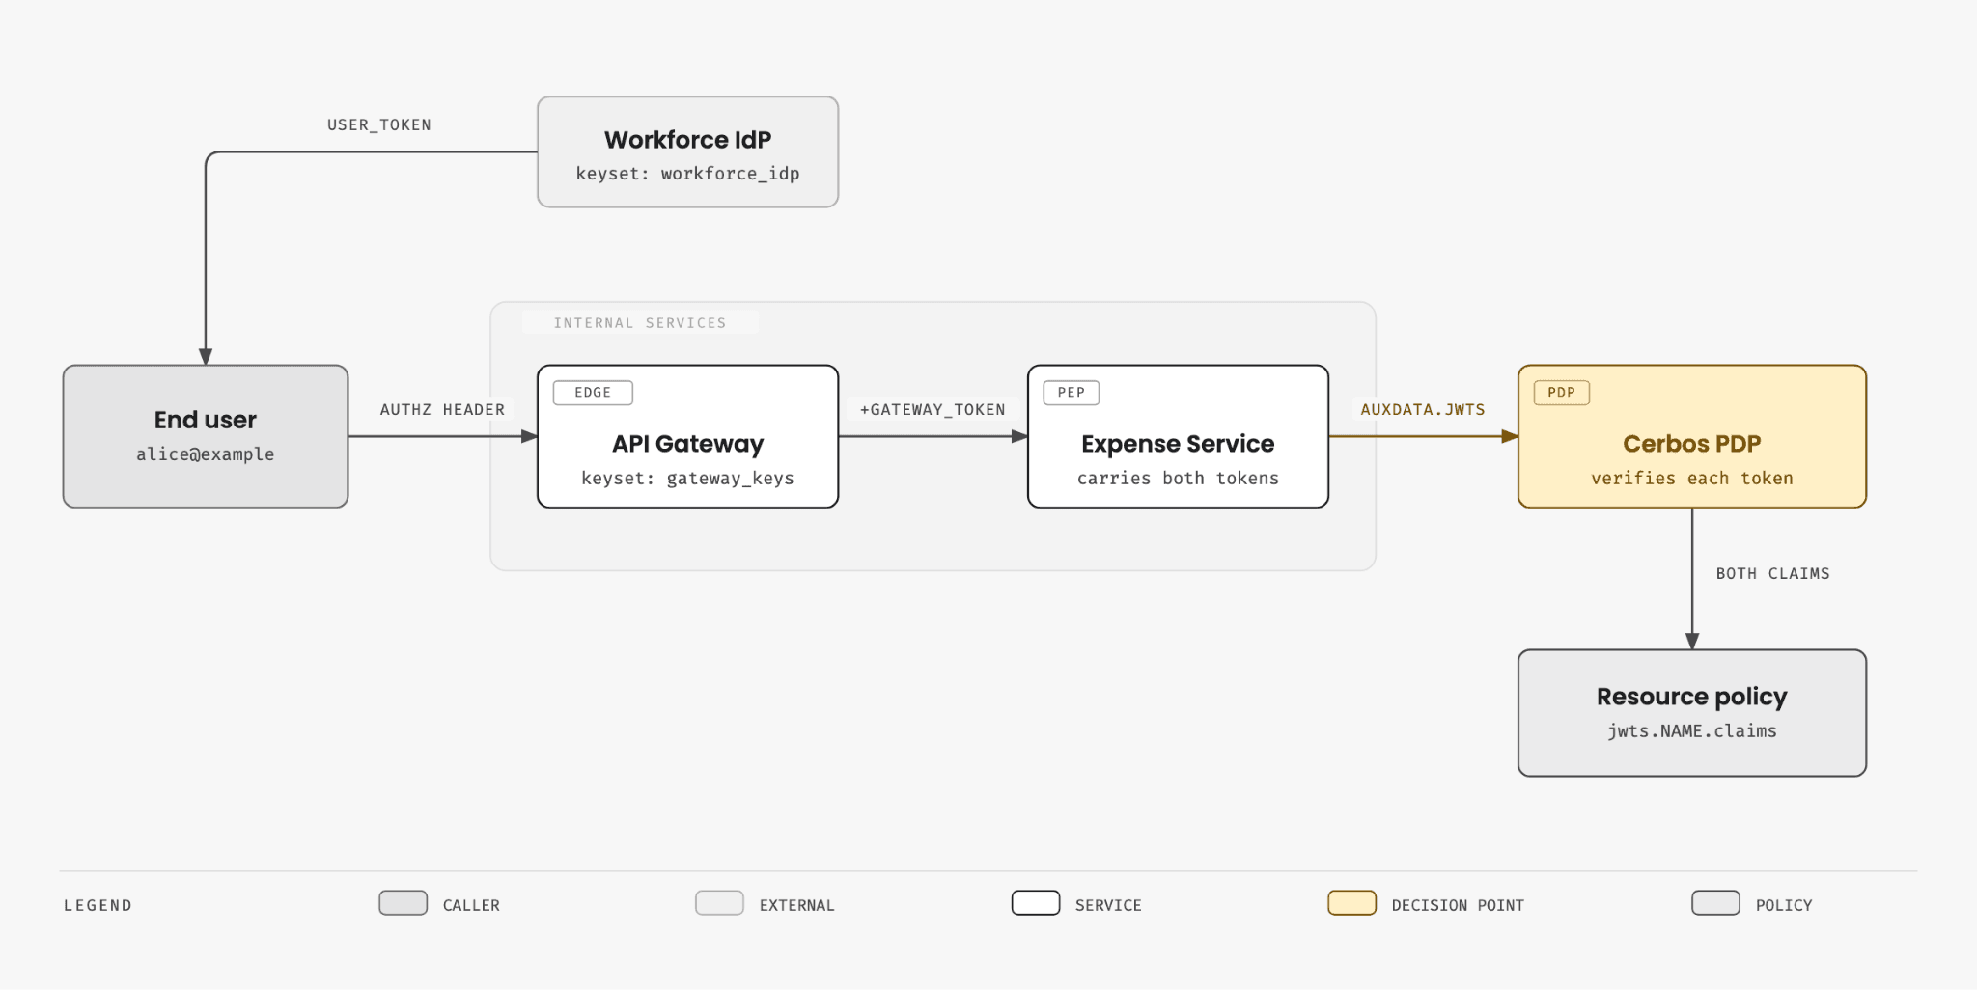The width and height of the screenshot is (1977, 990).
Task: Click the +GATEWAY_TOKEN edge label
Action: (x=933, y=410)
